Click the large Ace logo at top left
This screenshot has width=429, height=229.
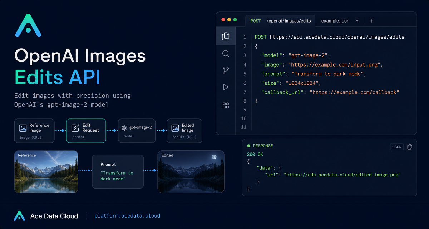pos(28,25)
